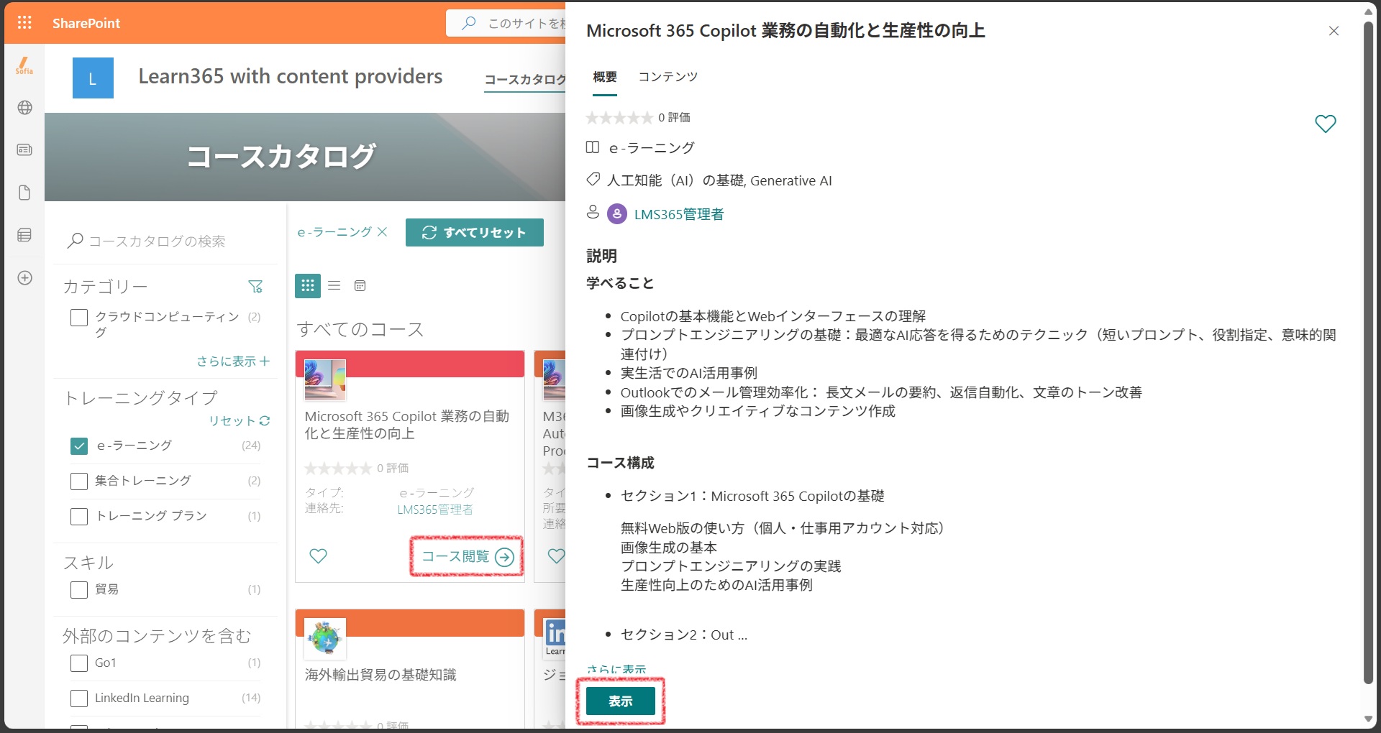Open the globe icon in left rail
The width and height of the screenshot is (1381, 733).
pos(24,108)
